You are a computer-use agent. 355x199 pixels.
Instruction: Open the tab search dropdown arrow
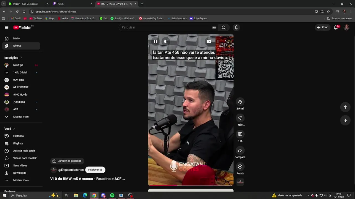pos(4,4)
